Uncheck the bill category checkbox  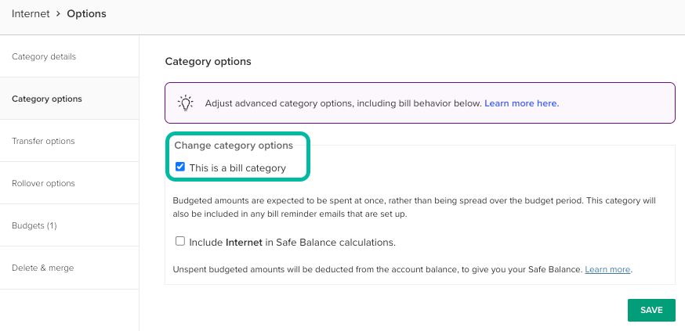180,167
